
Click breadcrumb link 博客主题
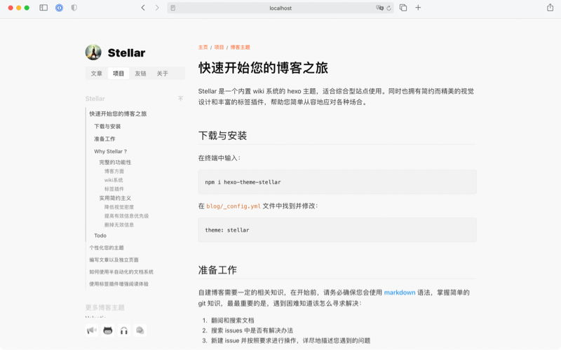(240, 47)
